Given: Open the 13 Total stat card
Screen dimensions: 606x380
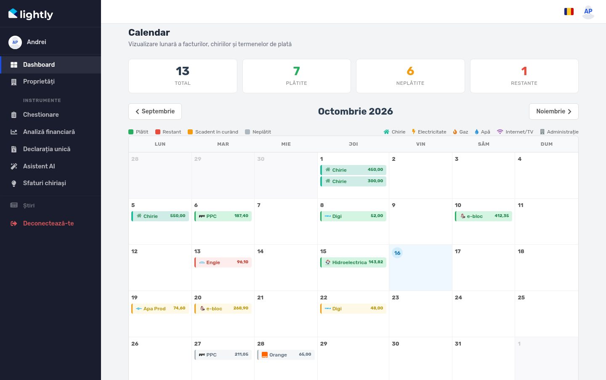Looking at the screenshot, I should pyautogui.click(x=183, y=76).
